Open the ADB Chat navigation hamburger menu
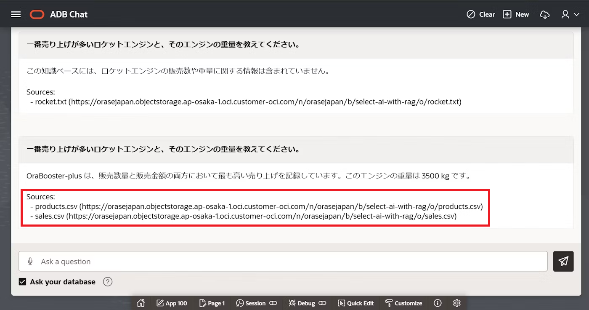The height and width of the screenshot is (310, 589). click(16, 14)
